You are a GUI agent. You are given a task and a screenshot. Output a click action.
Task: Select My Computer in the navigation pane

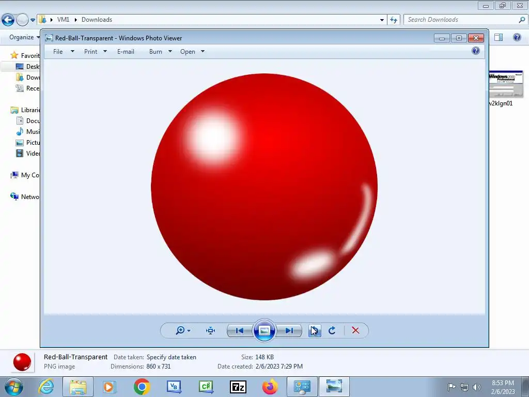click(25, 175)
